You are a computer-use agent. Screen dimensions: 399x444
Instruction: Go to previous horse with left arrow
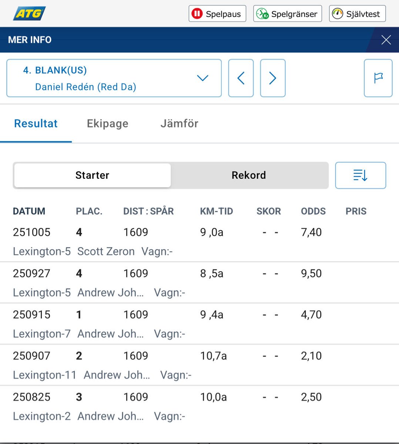(241, 78)
